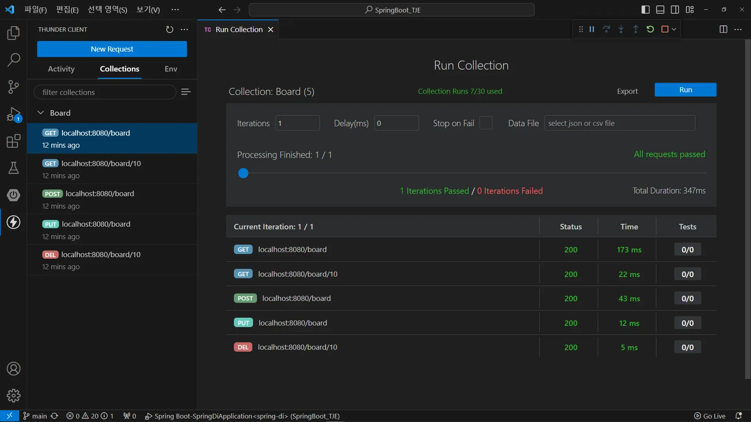Image resolution: width=751 pixels, height=422 pixels.
Task: Click the blue Run button
Action: [685, 89]
